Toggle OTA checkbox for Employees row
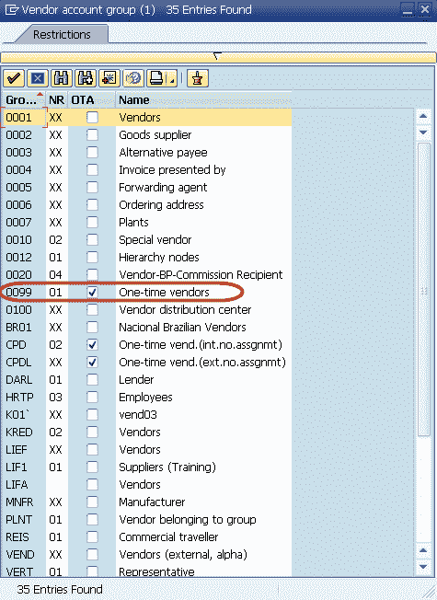 coord(92,398)
